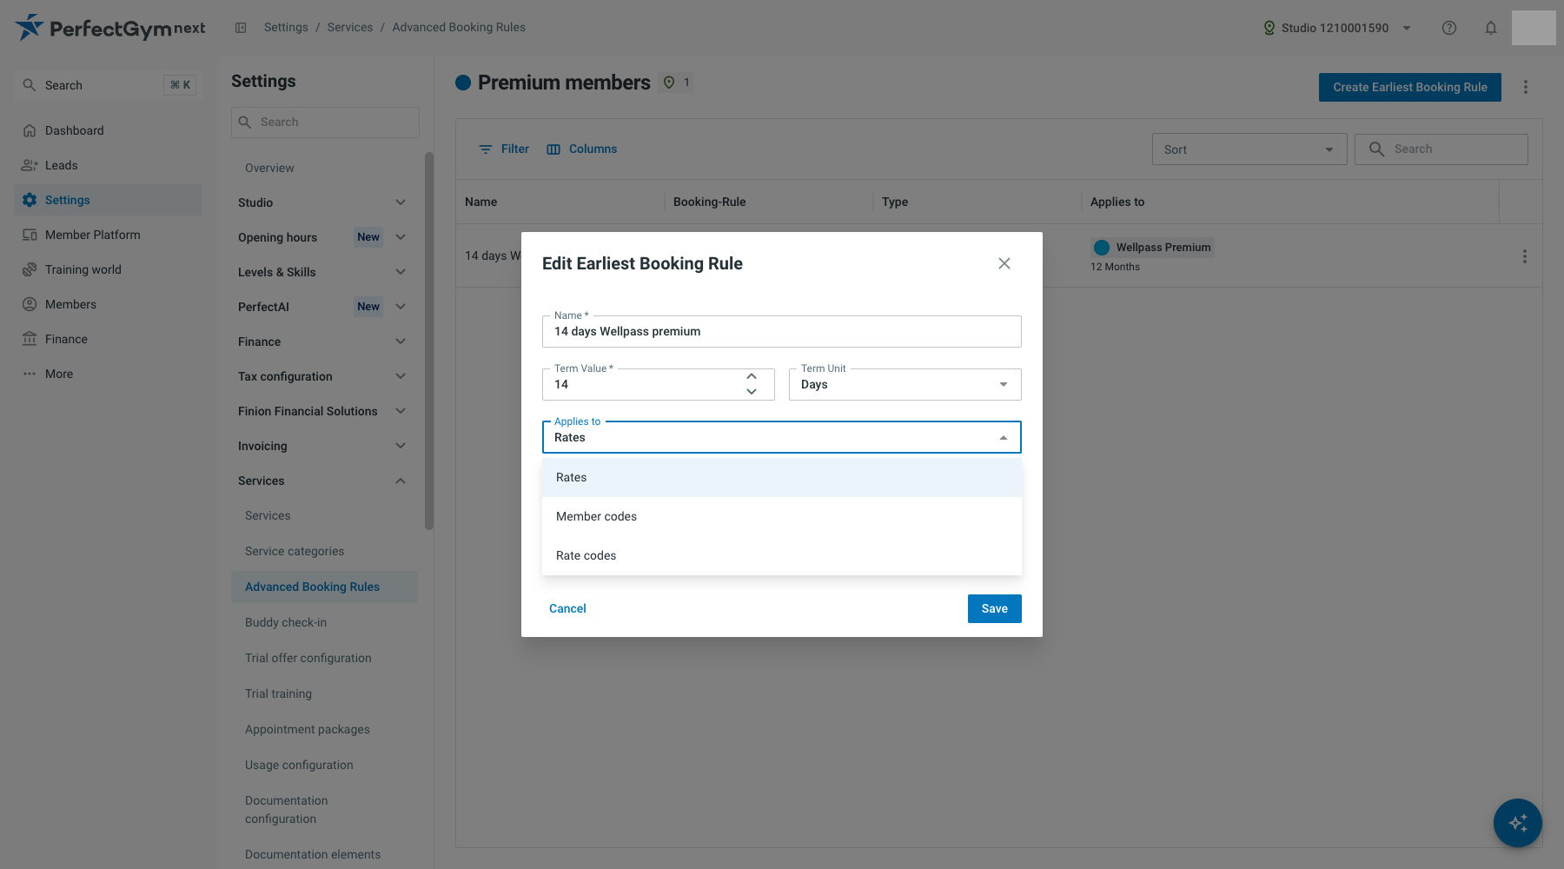
Task: Toggle the sidebar panel icon near breadcrumbs
Action: (x=241, y=28)
